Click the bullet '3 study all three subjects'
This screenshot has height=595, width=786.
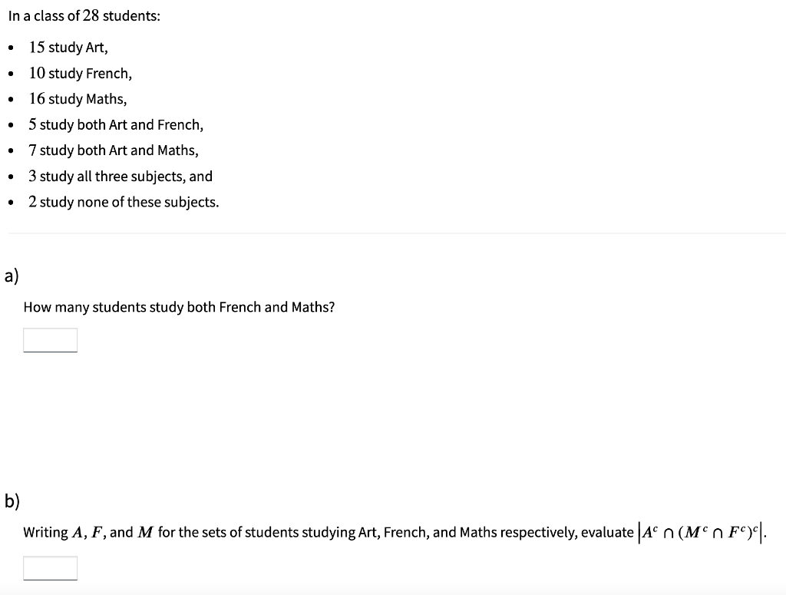tap(121, 176)
